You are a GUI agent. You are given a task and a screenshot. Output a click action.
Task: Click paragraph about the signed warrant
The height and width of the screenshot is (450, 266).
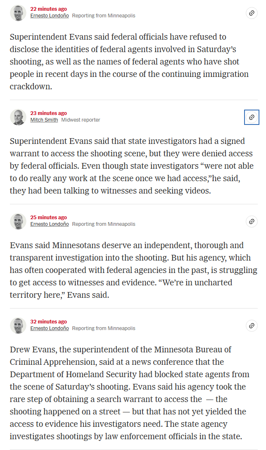coord(131,165)
